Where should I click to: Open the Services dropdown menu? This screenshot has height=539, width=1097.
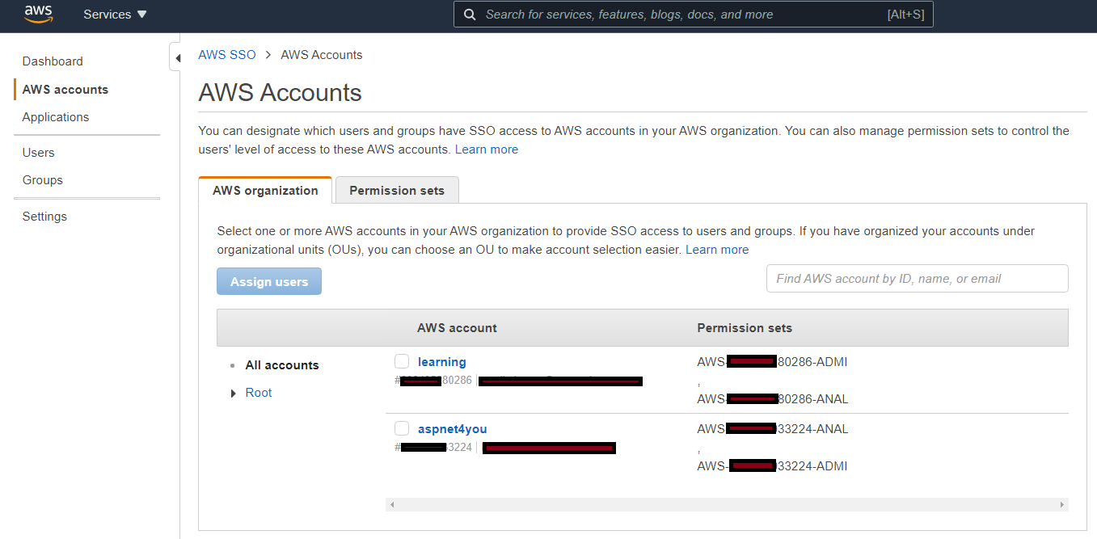(x=115, y=15)
